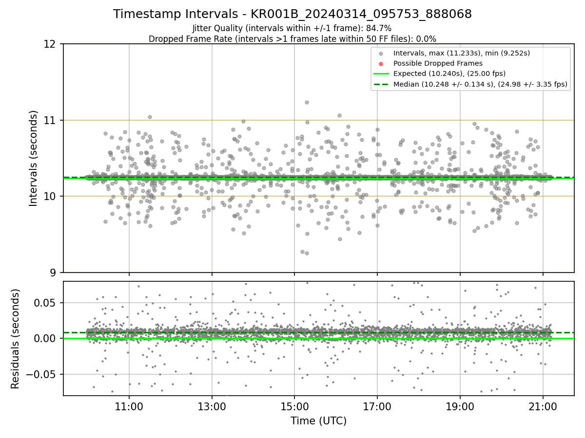Click the x-axis tick label '11:00'
Screen dimensions: 585x438
[x=129, y=407]
